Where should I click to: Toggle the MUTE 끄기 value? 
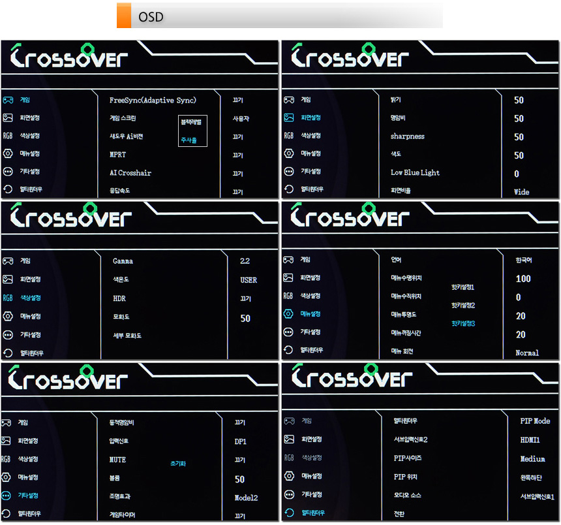239,460
